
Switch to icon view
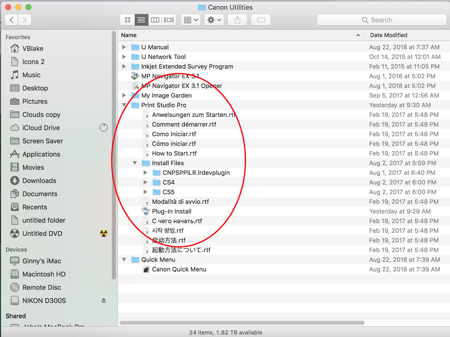127,20
